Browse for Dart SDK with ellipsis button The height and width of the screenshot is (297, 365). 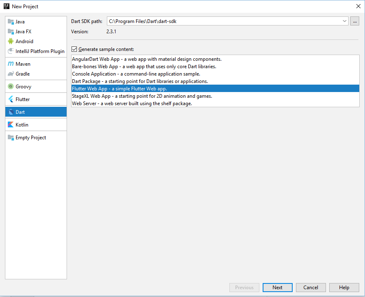tap(355, 21)
